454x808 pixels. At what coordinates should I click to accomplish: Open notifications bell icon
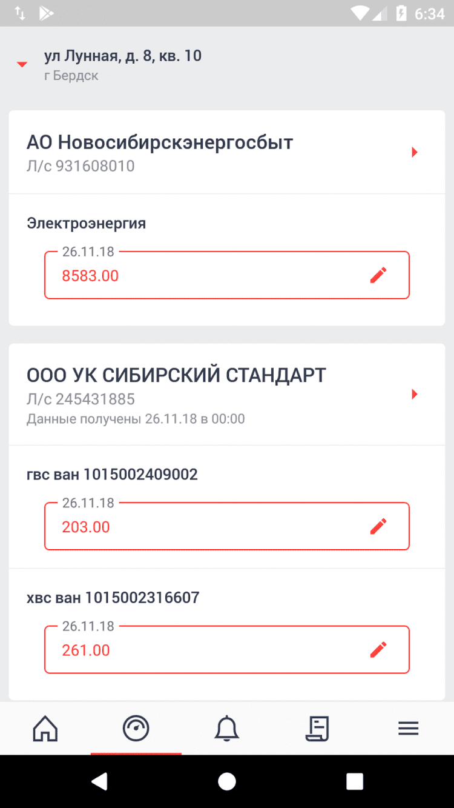point(227,728)
